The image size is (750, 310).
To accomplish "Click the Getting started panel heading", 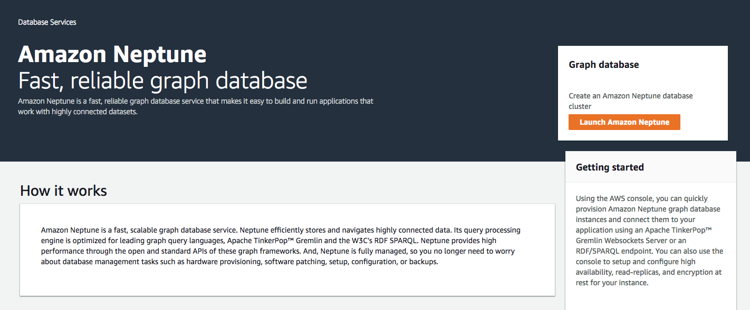I will 610,167.
